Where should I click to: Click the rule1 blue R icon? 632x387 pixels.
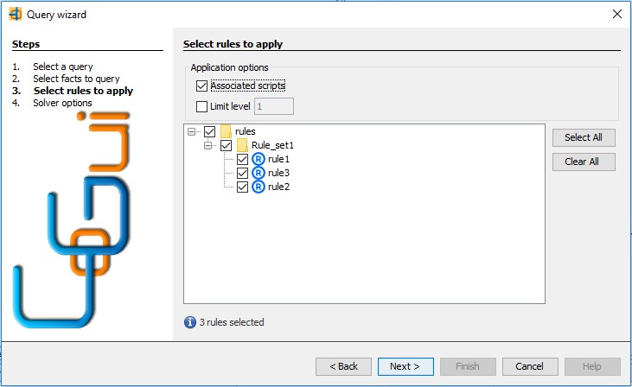[x=258, y=159]
